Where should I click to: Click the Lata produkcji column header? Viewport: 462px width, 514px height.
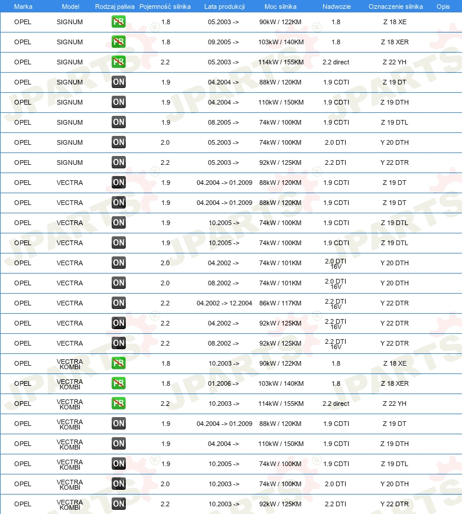225,6
